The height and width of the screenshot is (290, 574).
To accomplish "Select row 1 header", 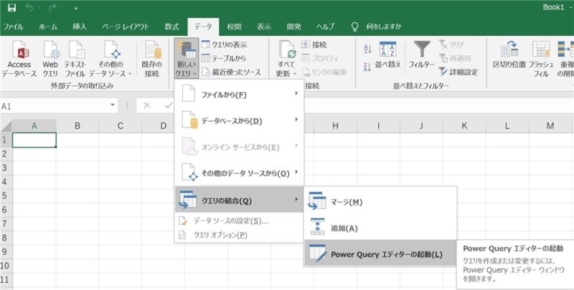I will click(6, 140).
